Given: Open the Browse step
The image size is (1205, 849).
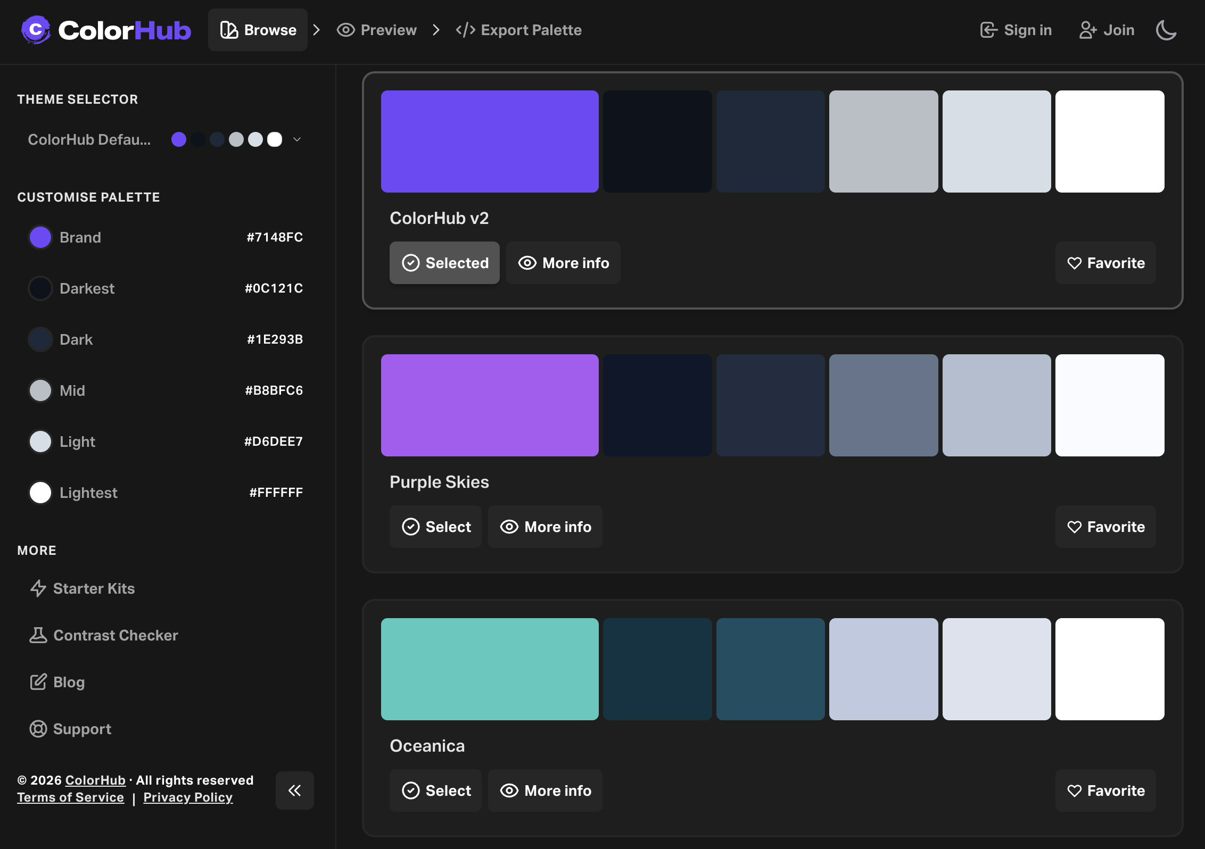Looking at the screenshot, I should pos(258,30).
